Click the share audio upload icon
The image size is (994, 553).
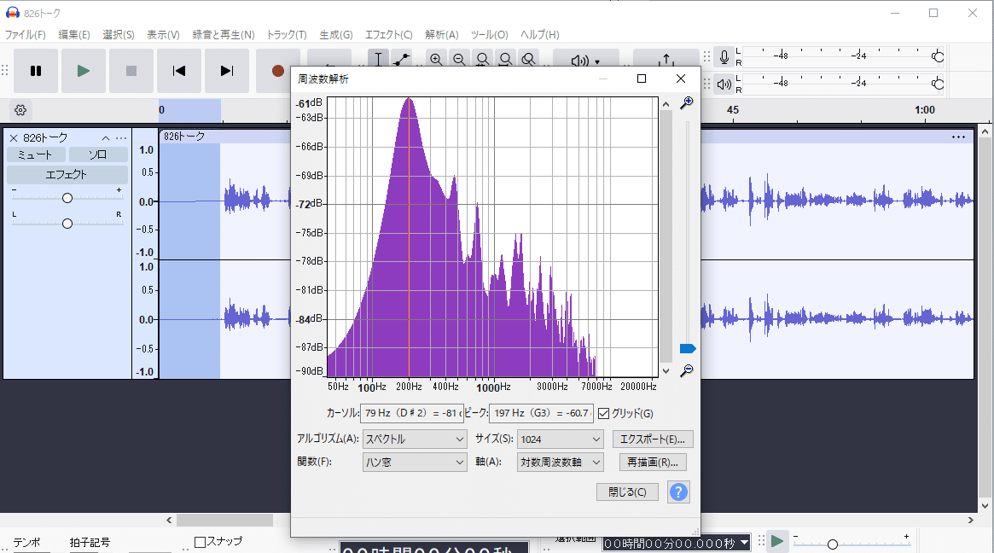666,60
